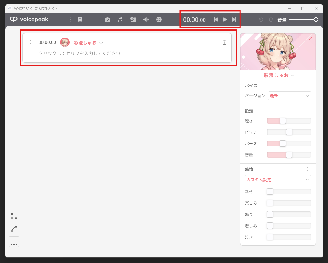Open 彩澄しゅお dropdown under the portrait

pyautogui.click(x=279, y=76)
